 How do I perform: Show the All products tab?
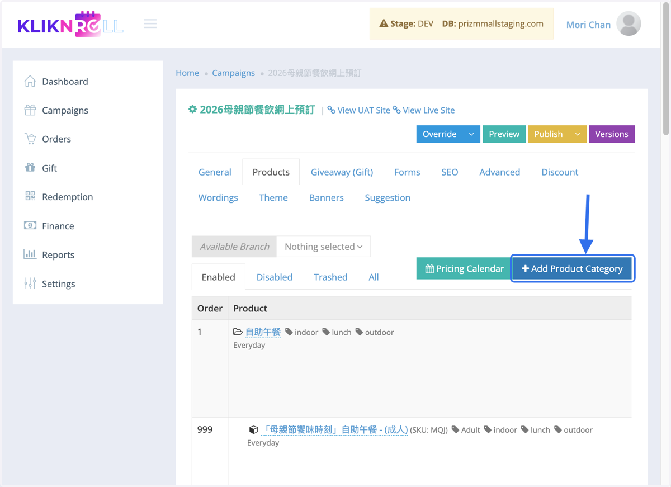click(x=374, y=277)
